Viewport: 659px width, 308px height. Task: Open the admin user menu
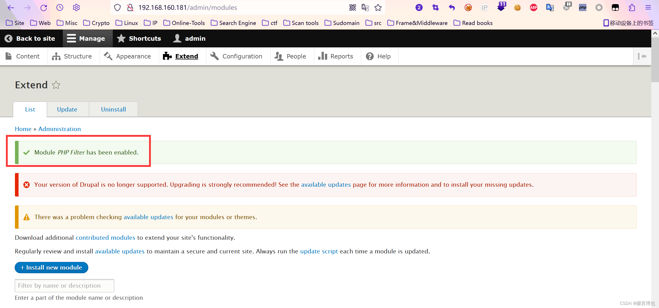(189, 38)
